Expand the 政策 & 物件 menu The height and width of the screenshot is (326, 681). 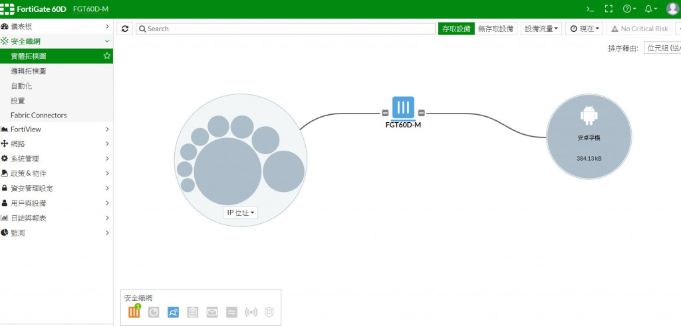57,173
